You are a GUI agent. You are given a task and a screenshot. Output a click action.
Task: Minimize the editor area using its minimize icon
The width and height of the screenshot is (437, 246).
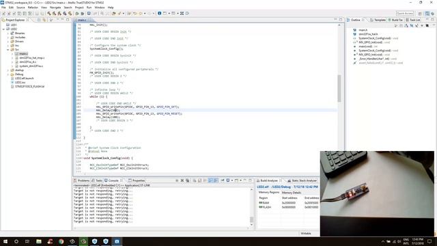(x=335, y=20)
